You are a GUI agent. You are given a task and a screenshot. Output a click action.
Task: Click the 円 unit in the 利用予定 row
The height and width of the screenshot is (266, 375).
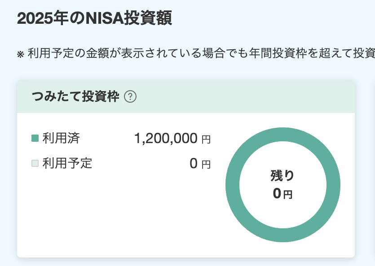pyautogui.click(x=206, y=165)
